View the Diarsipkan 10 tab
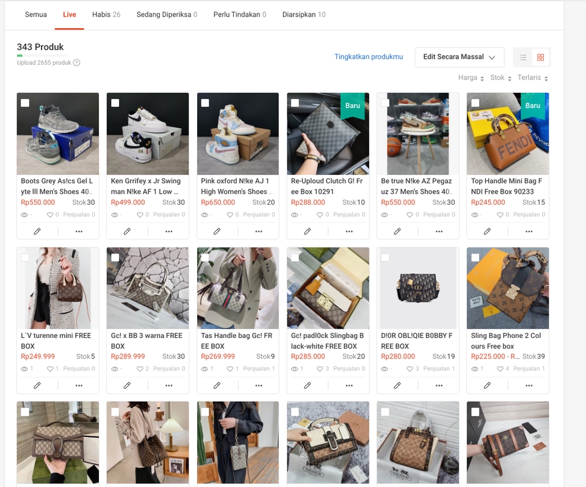The width and height of the screenshot is (586, 487). (304, 15)
